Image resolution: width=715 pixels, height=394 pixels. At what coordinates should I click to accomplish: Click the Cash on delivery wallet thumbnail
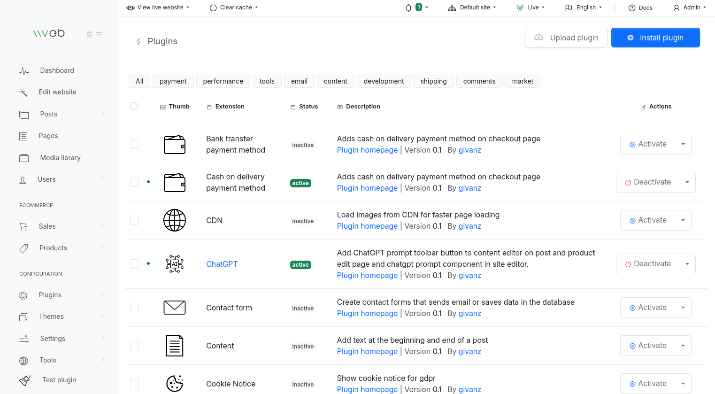175,182
